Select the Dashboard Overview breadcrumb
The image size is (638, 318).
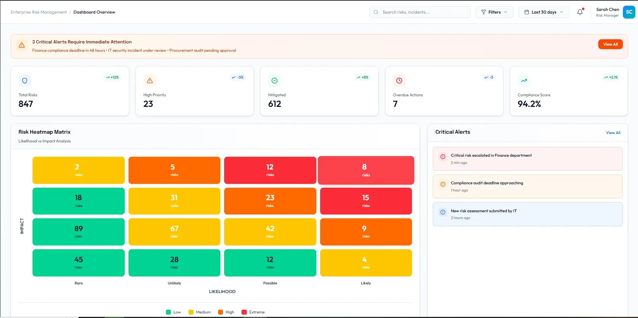pyautogui.click(x=94, y=12)
